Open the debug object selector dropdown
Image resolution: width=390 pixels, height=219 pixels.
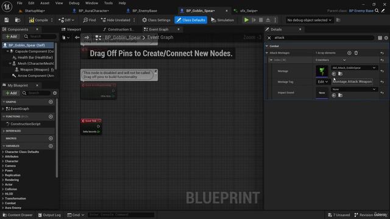click(309, 20)
